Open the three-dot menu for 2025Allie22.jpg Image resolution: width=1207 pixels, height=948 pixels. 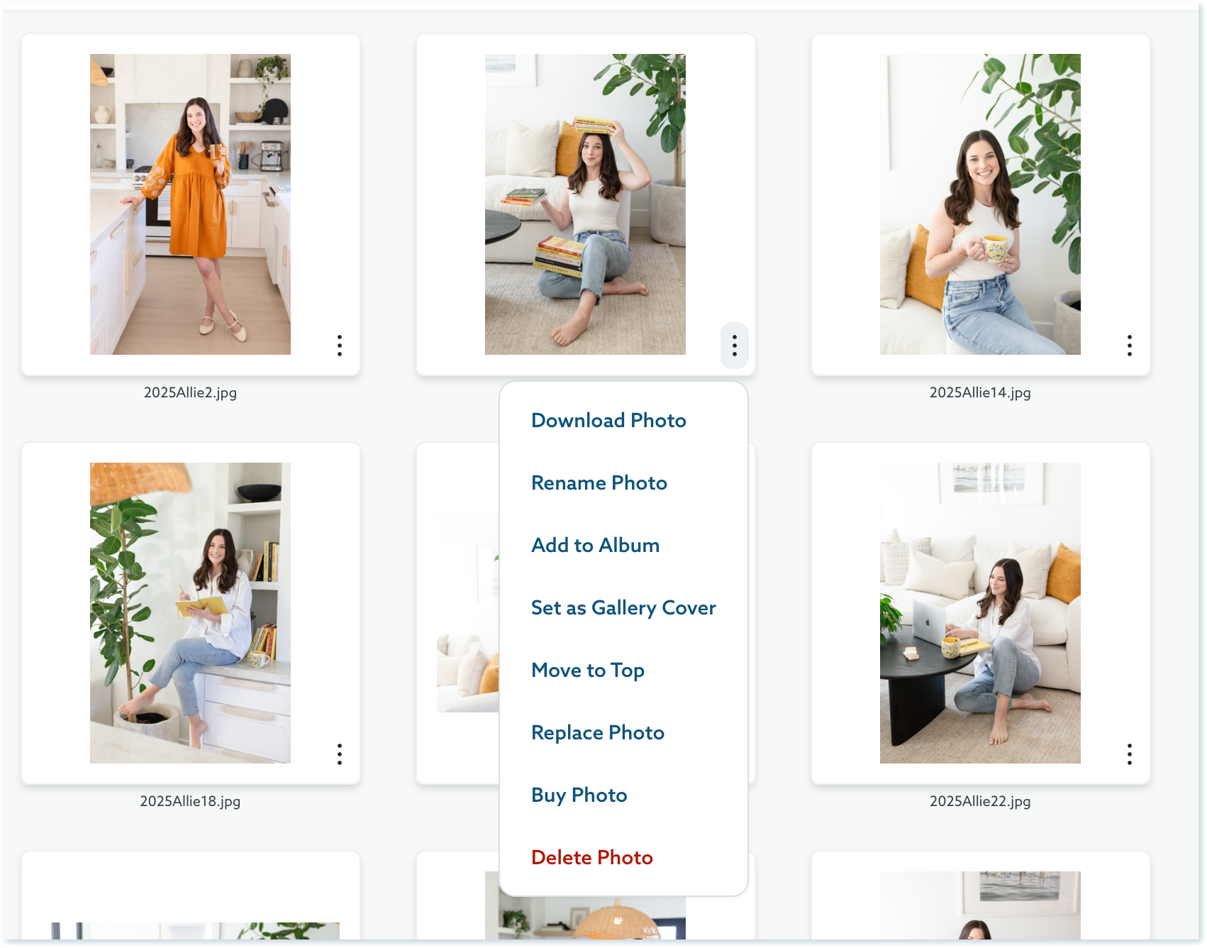coord(1129,754)
